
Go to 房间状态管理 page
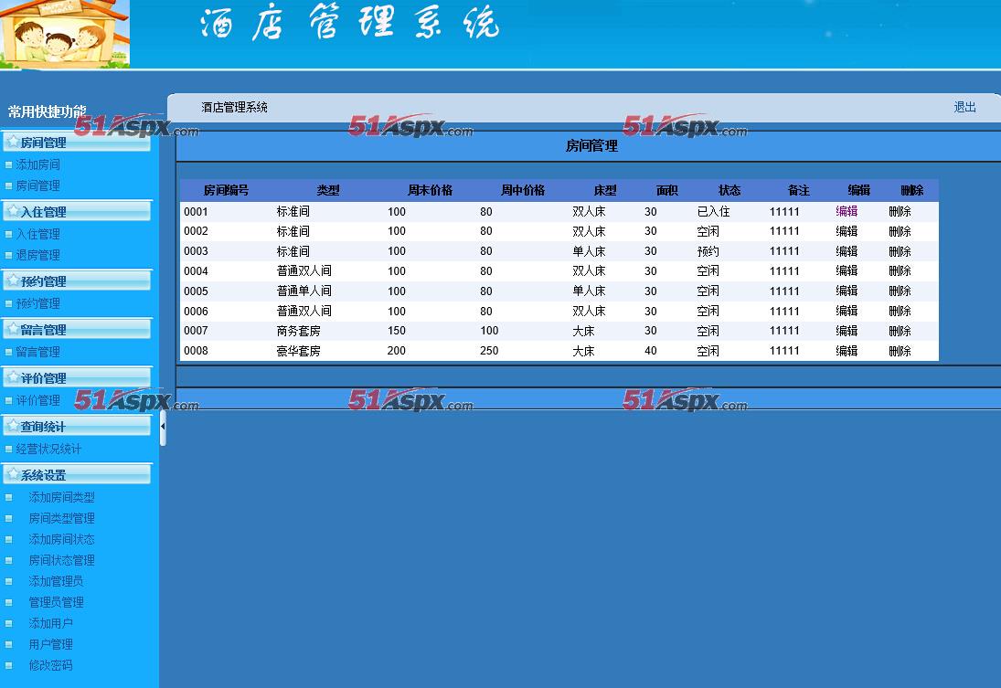[x=61, y=560]
